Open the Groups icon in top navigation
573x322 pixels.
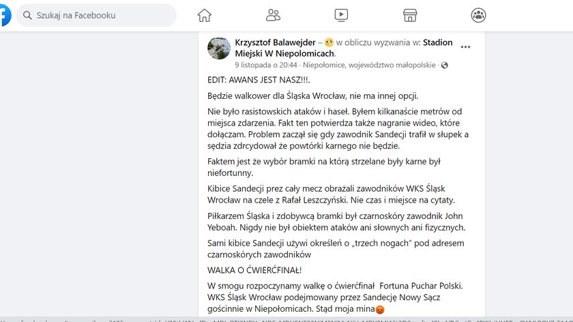[x=479, y=15]
